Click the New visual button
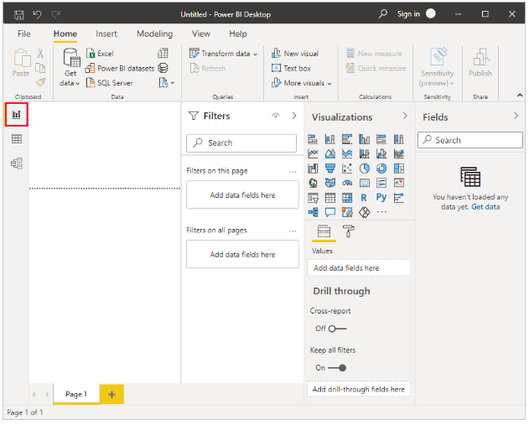This screenshot has height=425, width=529. coord(295,54)
